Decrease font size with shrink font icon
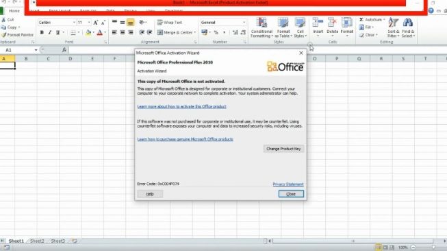The width and height of the screenshot is (447, 251). 103,23
